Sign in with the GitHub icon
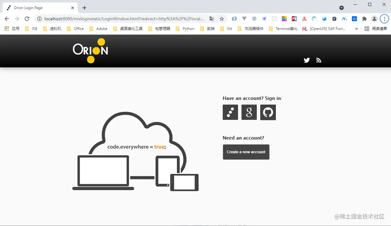391x226 pixels. pyautogui.click(x=268, y=112)
